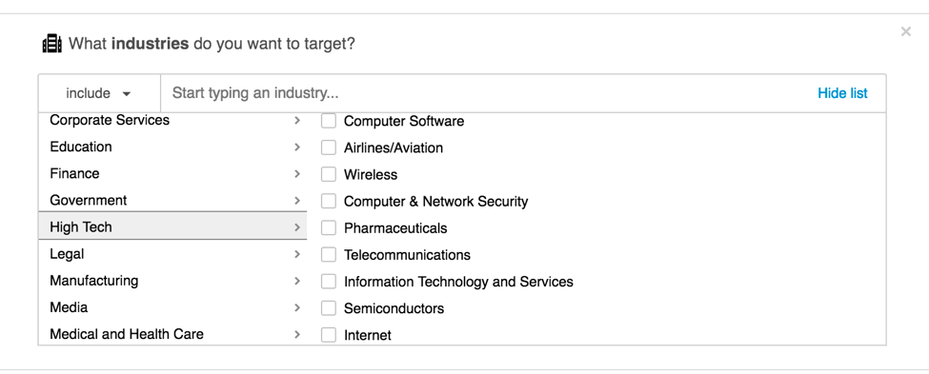
Task: Enable the Wireless checkbox
Action: tap(328, 174)
